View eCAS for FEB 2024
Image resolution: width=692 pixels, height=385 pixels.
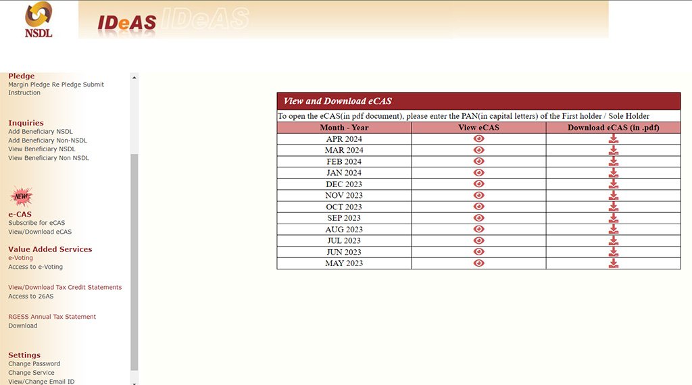[479, 161]
